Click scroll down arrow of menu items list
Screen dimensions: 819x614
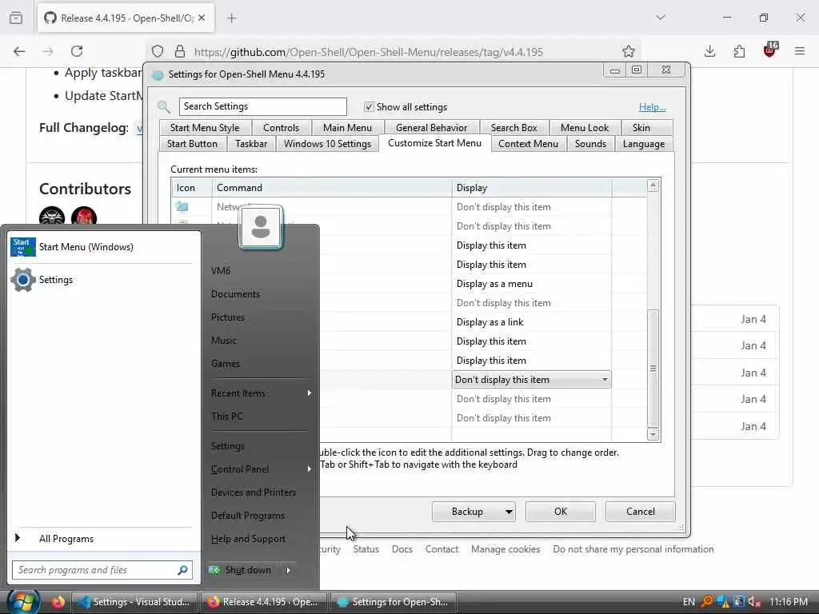pos(653,434)
